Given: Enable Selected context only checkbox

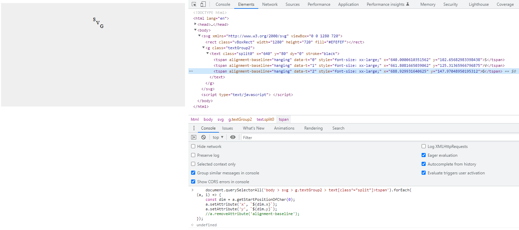Looking at the screenshot, I should coord(193,164).
